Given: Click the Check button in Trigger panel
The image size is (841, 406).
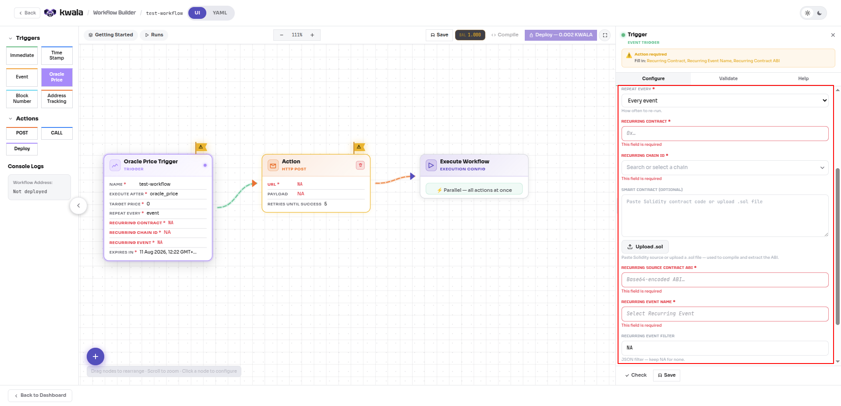Looking at the screenshot, I should click(x=636, y=375).
